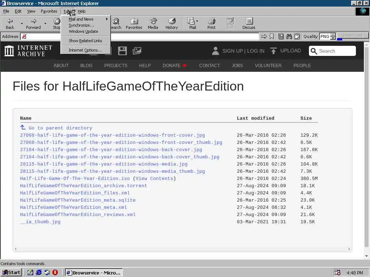Open the Favorites toolbar pane

click(134, 23)
